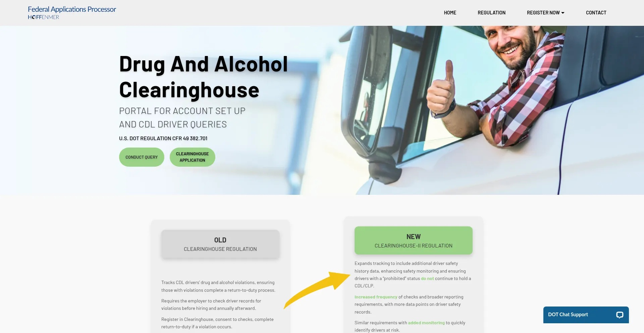Click the 'Increased frequency' highlighted text

point(376,297)
